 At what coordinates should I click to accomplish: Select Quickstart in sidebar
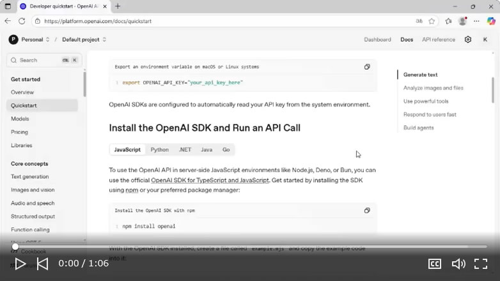[x=42, y=105]
